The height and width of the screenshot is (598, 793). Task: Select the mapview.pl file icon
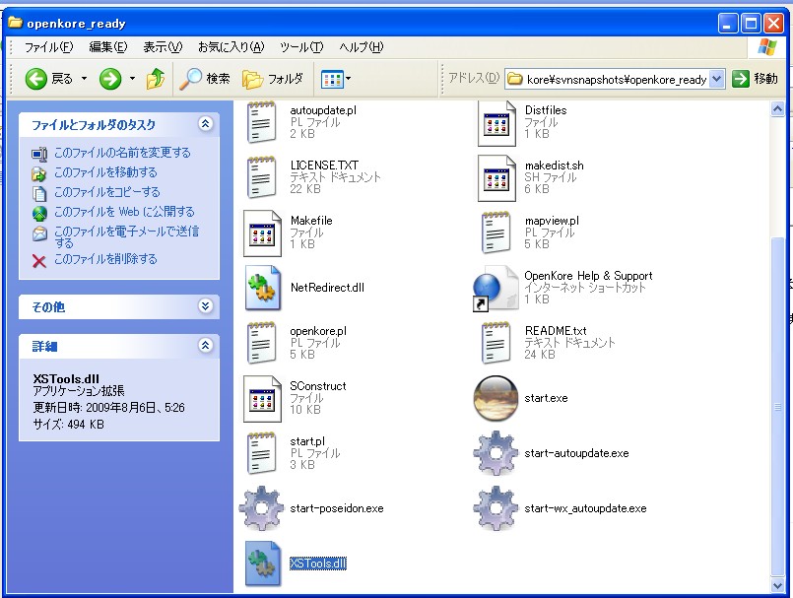pyautogui.click(x=496, y=233)
